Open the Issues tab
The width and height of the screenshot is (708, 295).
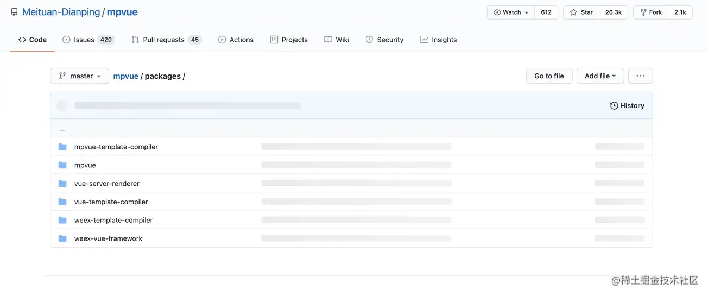click(88, 40)
